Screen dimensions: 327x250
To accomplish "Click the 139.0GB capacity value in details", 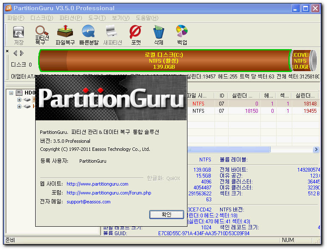I will [x=202, y=170].
